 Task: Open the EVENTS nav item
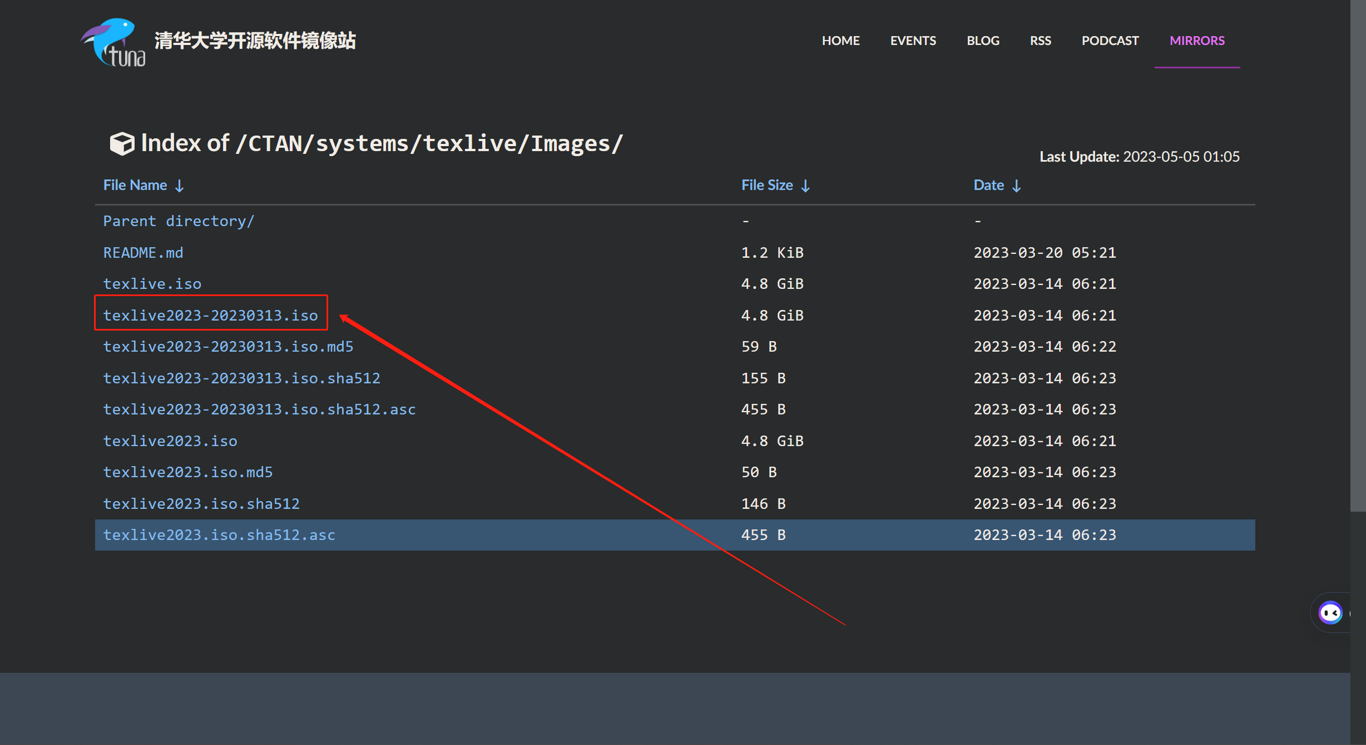click(913, 41)
